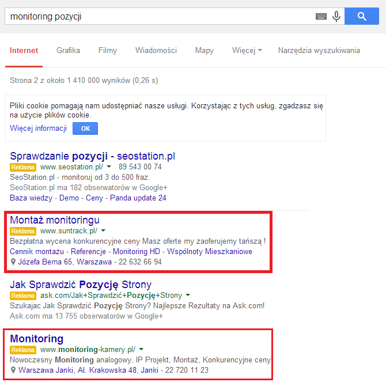Click map pin icon beside Warszawa Janki address
This screenshot has height=382, width=386.
13,370
